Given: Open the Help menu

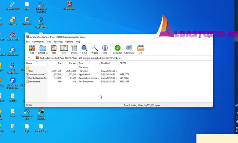Looking at the screenshot, I should tap(78, 42).
